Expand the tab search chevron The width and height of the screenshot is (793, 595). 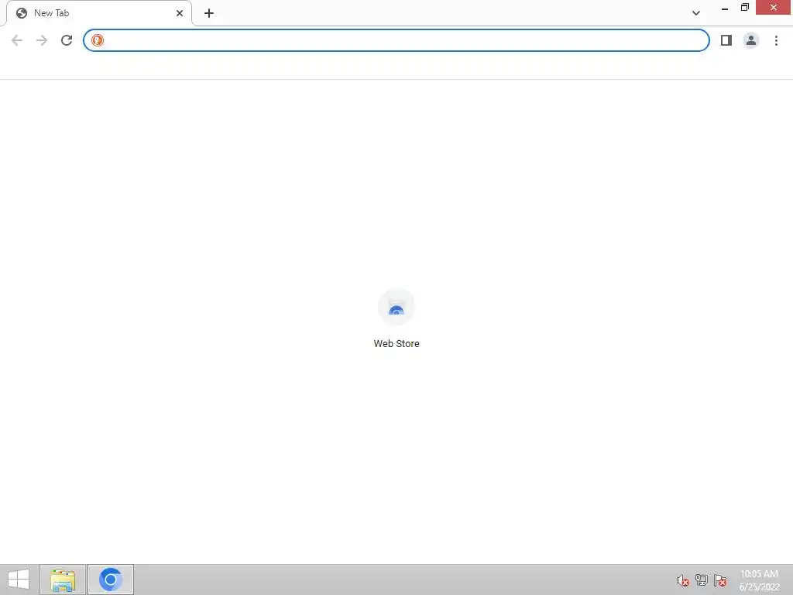coord(696,13)
